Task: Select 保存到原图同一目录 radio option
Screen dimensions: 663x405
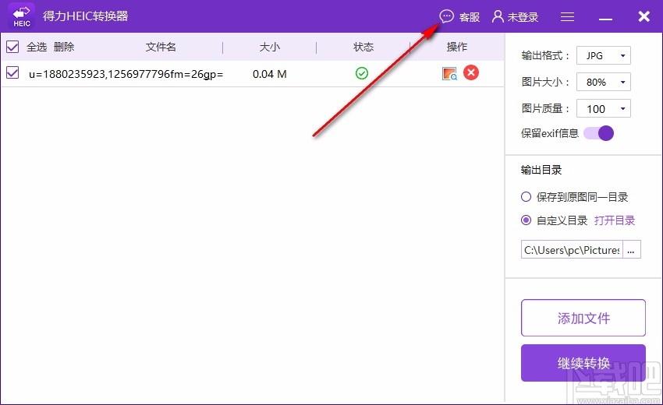Action: click(x=526, y=197)
